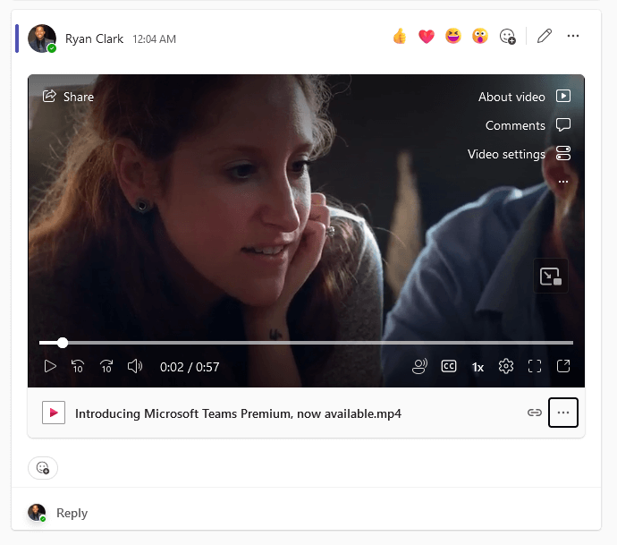Open audio track settings icon
The height and width of the screenshot is (545, 617).
419,367
